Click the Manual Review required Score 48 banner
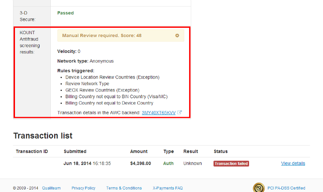The height and width of the screenshot is (192, 323). [x=121, y=36]
